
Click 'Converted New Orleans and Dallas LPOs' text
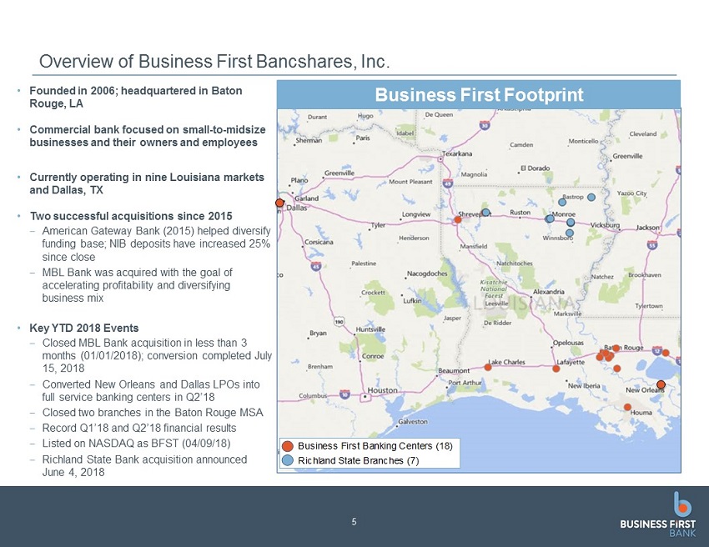point(151,390)
